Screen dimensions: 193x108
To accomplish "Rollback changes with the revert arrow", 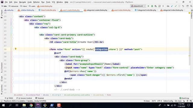I will click(183, 6).
